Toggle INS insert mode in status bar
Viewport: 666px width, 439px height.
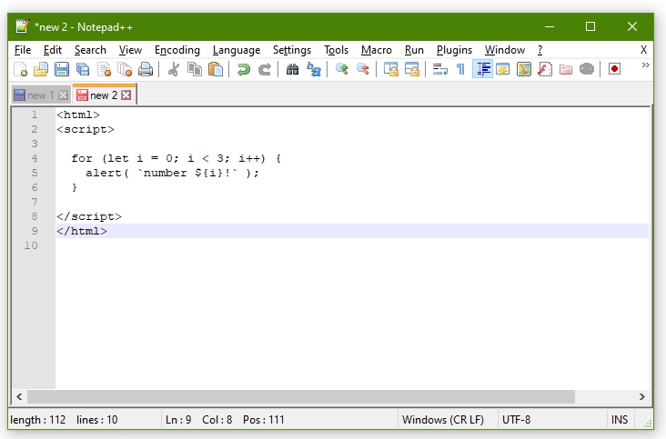click(620, 420)
